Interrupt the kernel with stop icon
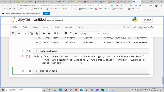Viewport: 164px width, 92px height. (66, 33)
